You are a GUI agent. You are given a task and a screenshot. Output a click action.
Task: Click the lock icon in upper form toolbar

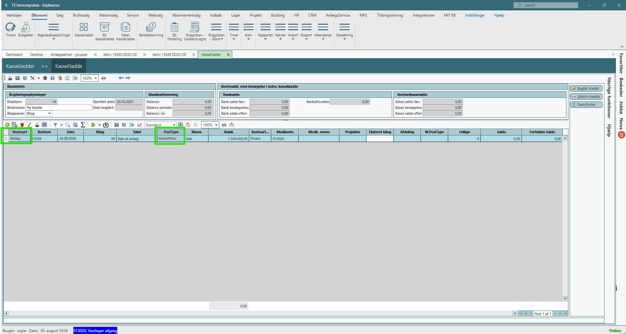coord(10,78)
